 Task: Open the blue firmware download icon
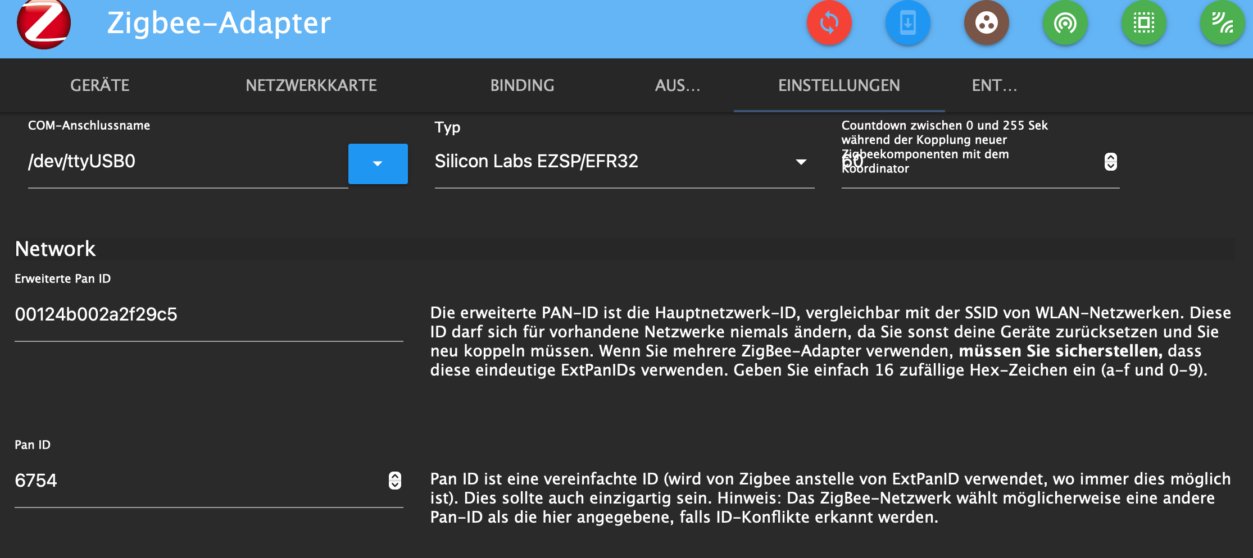click(x=907, y=23)
